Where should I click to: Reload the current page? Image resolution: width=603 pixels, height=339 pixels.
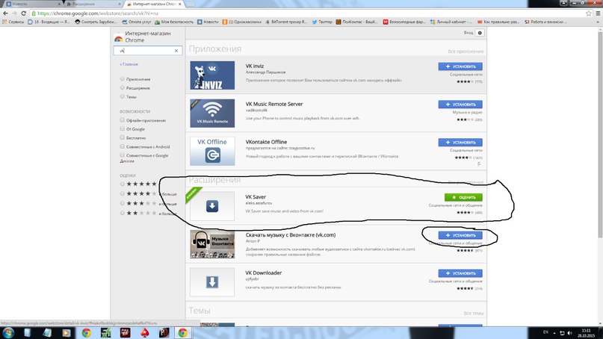23,13
